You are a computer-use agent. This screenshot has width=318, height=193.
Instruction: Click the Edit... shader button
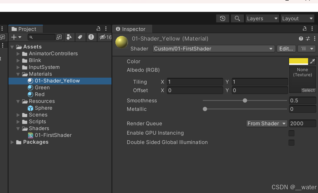click(x=286, y=49)
